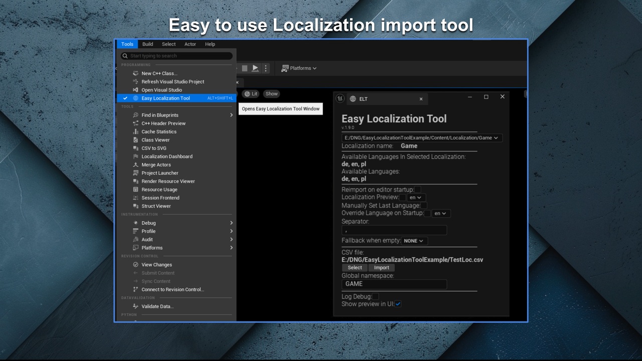Open the Fallback when empty dropdown
Viewport: 642px width, 361px height.
click(414, 241)
